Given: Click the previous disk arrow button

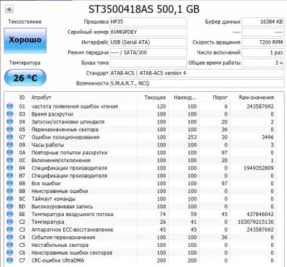Looking at the screenshot, I should pyautogui.click(x=9, y=9).
